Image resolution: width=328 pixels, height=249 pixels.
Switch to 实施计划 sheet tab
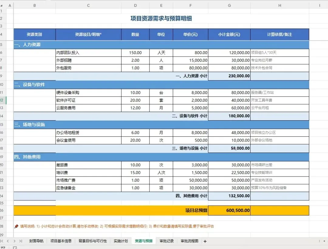[121, 241]
